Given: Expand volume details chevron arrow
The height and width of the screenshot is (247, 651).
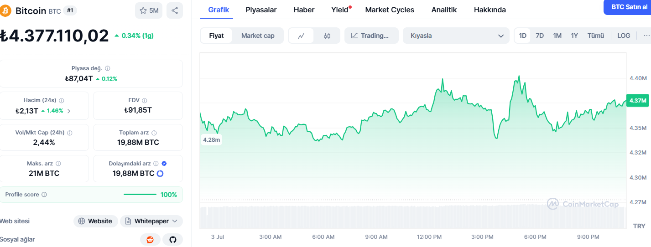Looking at the screenshot, I should click(69, 111).
